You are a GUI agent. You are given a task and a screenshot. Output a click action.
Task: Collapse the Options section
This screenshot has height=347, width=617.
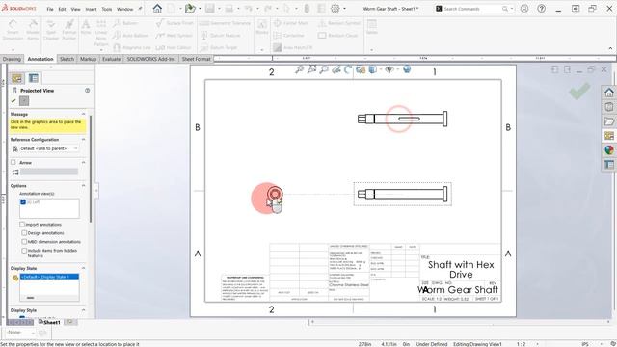84,186
